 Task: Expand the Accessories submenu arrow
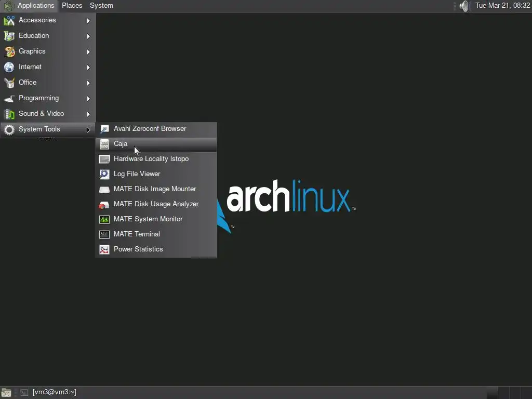tap(88, 21)
